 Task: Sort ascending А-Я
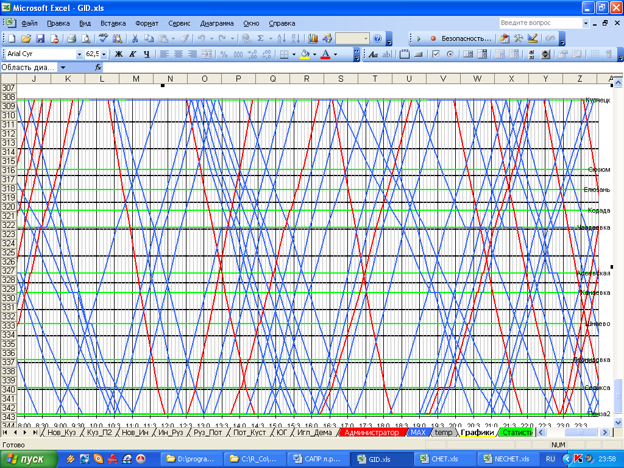[x=282, y=38]
